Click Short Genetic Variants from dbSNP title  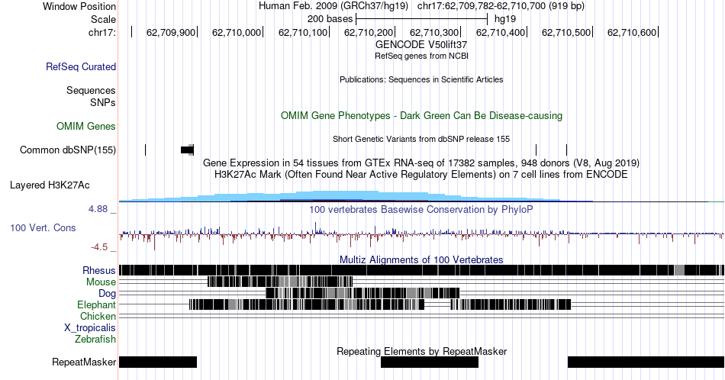421,139
